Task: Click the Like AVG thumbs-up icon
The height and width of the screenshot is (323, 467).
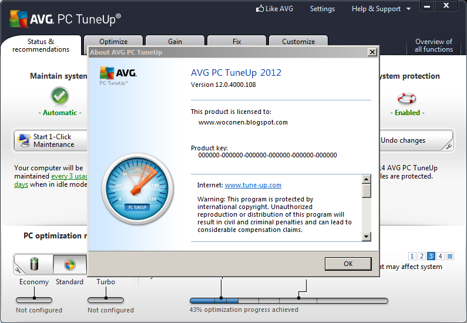Action: pyautogui.click(x=260, y=8)
